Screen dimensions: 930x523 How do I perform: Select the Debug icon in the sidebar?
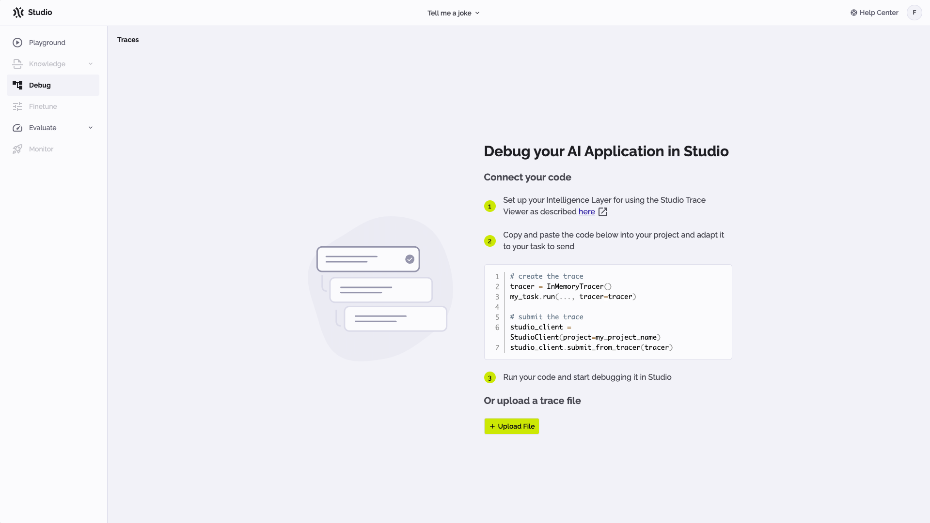click(x=17, y=85)
